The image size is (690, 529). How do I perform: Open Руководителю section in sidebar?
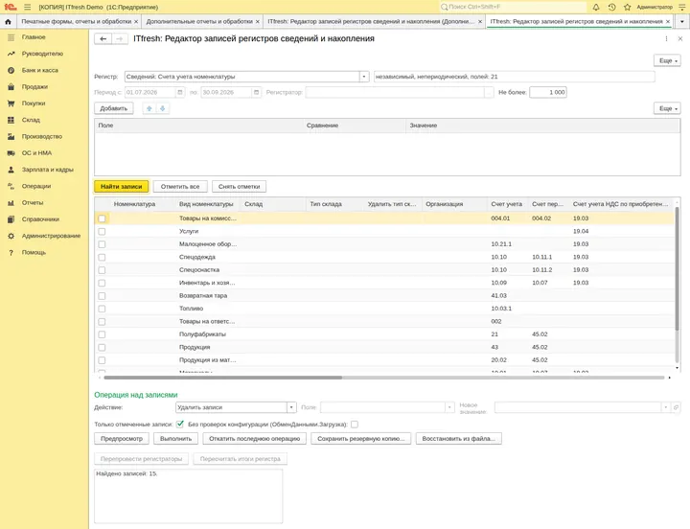pos(42,54)
